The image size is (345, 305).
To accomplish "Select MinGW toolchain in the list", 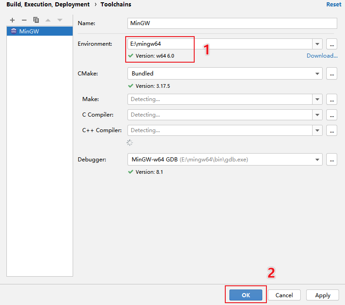I will coord(40,31).
